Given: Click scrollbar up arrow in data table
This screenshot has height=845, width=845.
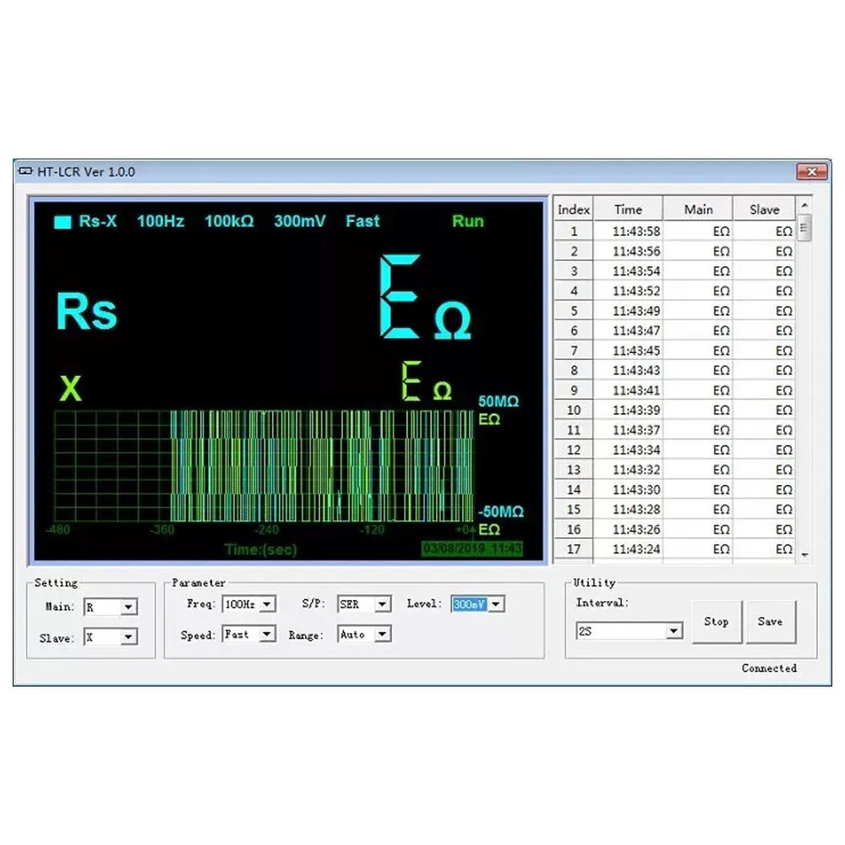Looking at the screenshot, I should (804, 205).
